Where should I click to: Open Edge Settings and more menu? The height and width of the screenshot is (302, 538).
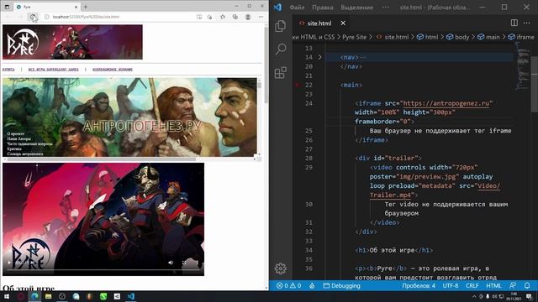tap(261, 17)
